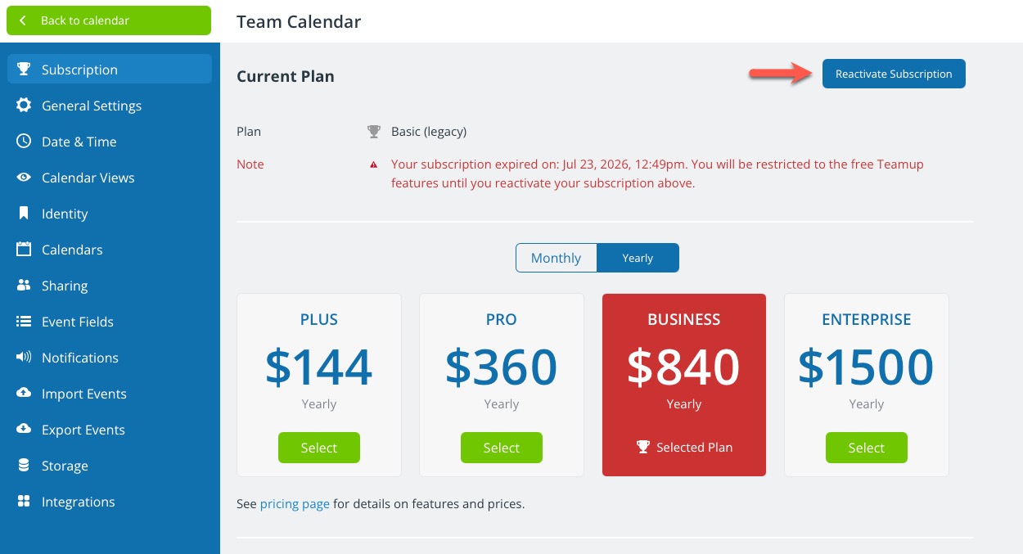Click the database icon for Storage
This screenshot has height=554, width=1023.
coord(24,466)
